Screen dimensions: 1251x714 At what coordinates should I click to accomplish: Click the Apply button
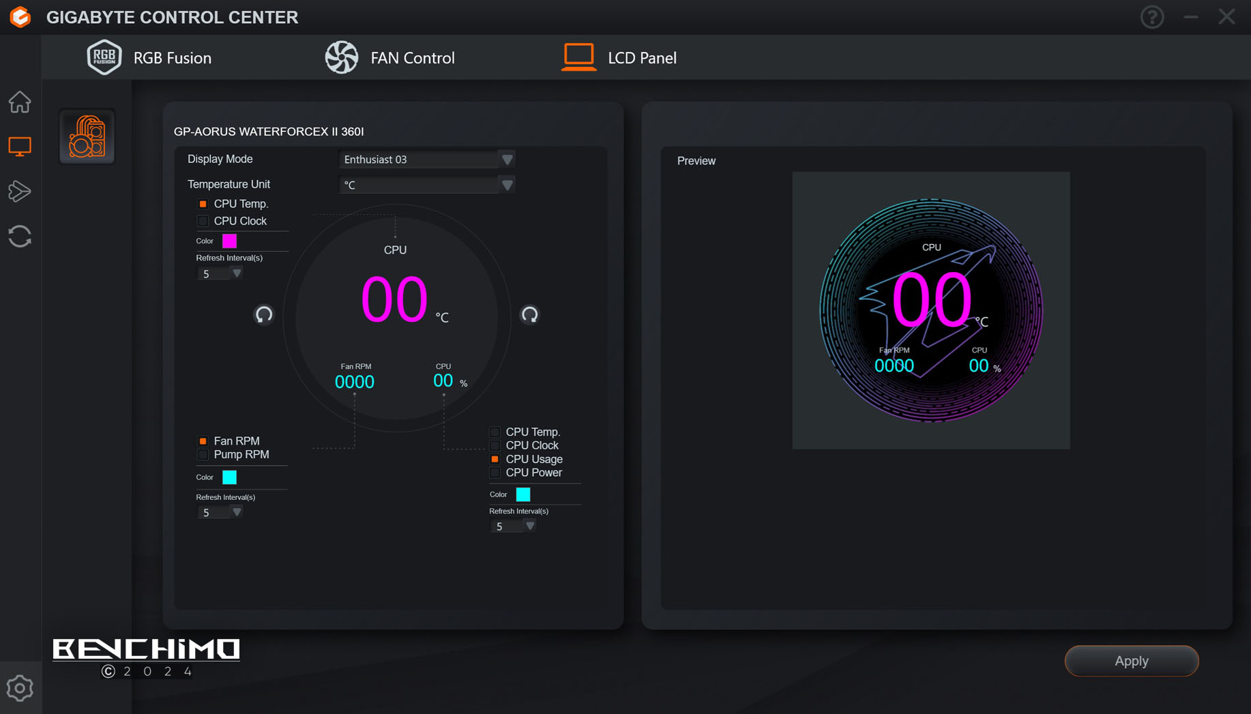1131,661
